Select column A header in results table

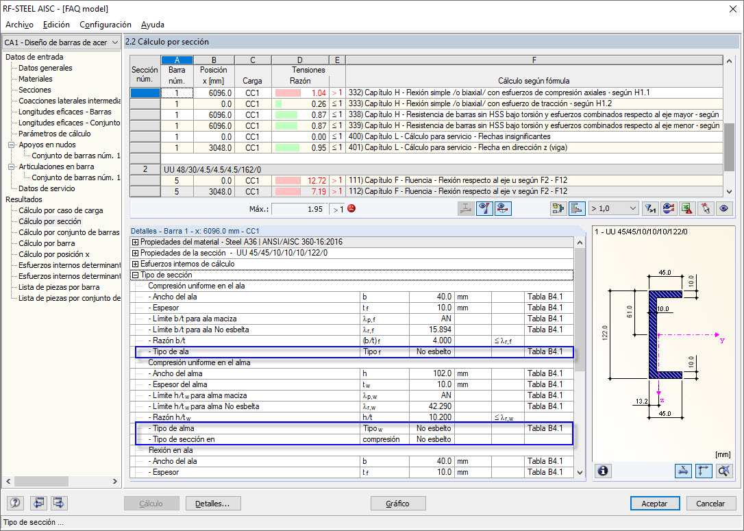pos(177,60)
